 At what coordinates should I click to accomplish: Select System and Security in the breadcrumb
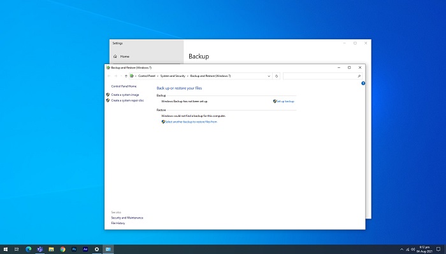pyautogui.click(x=173, y=76)
